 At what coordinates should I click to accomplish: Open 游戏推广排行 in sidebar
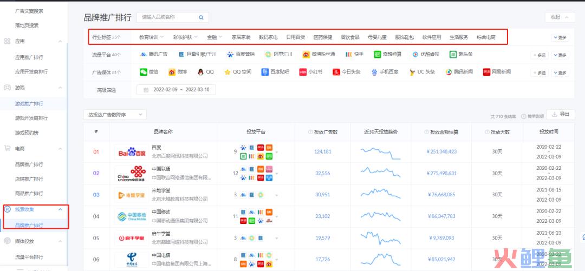pyautogui.click(x=29, y=104)
